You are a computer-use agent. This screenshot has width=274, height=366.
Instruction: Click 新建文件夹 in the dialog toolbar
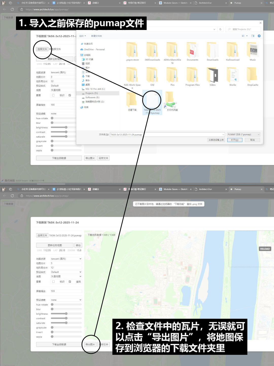[96, 36]
